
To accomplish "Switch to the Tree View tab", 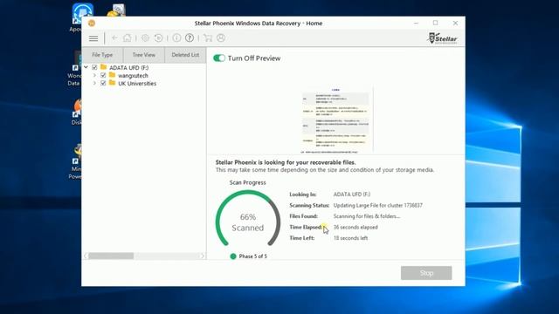I will [144, 55].
